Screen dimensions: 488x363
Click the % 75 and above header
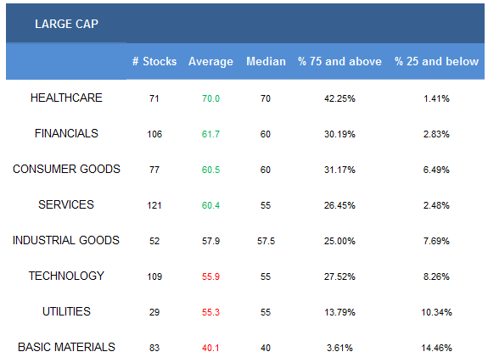click(x=339, y=61)
